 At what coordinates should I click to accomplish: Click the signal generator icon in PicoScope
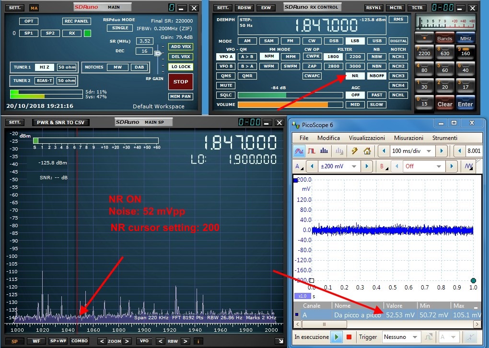click(469, 166)
